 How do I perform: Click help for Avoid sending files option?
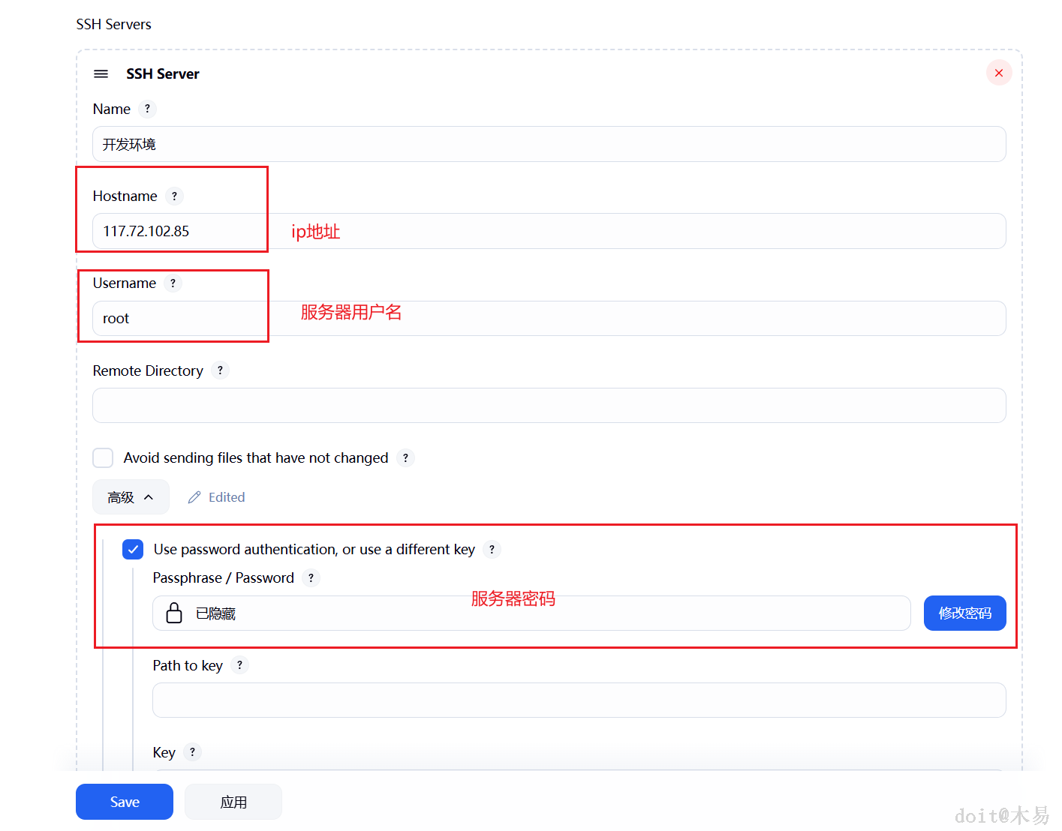405,457
